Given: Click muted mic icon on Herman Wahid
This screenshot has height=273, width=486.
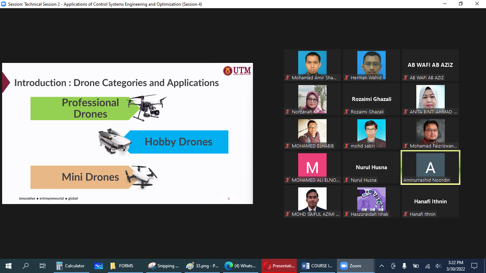Looking at the screenshot, I should 347,77.
